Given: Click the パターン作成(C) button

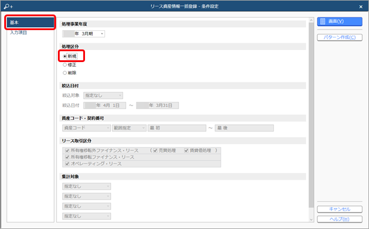Looking at the screenshot, I should coord(339,37).
